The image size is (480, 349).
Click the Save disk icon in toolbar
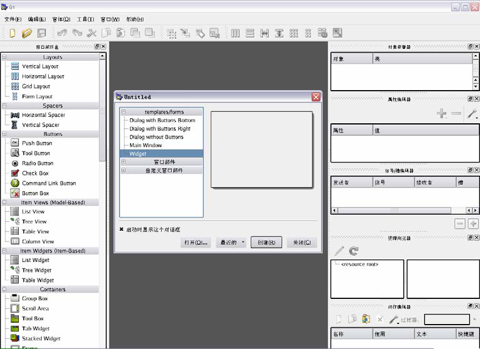(x=42, y=33)
